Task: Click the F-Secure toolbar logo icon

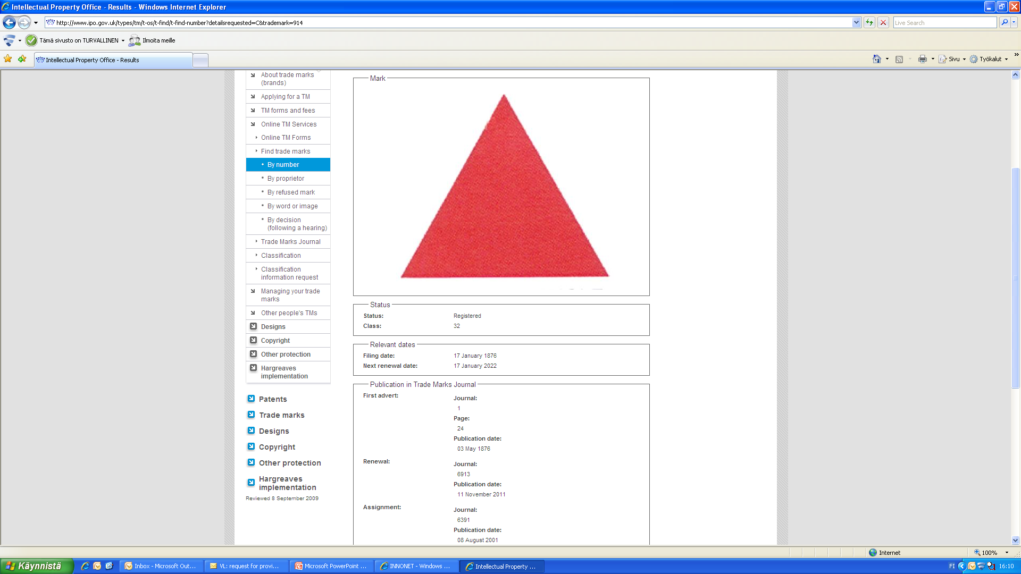Action: 9,40
